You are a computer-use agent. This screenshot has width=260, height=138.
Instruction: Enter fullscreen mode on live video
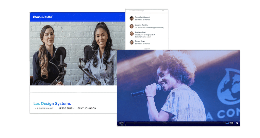pos(232,123)
